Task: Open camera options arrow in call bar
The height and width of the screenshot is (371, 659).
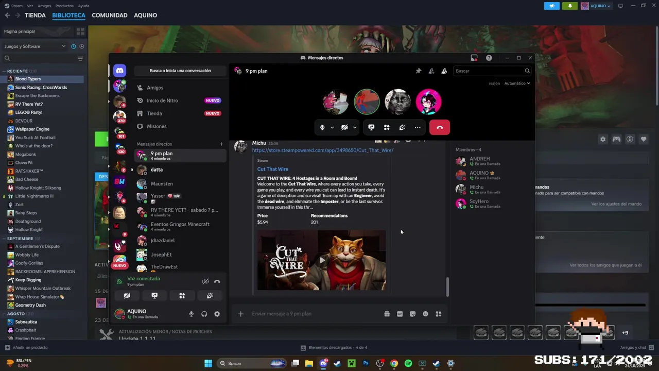Action: (x=355, y=127)
